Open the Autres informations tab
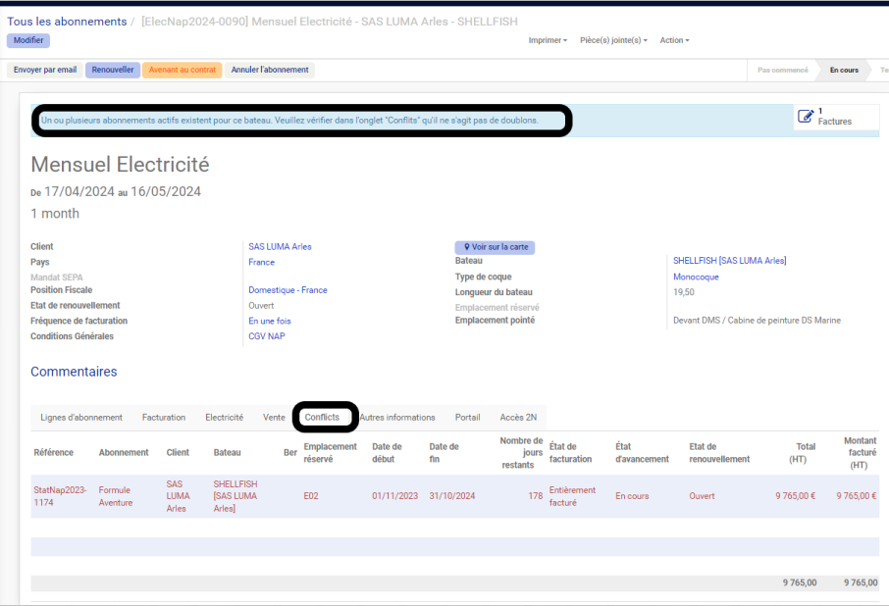The image size is (889, 606). pos(397,418)
